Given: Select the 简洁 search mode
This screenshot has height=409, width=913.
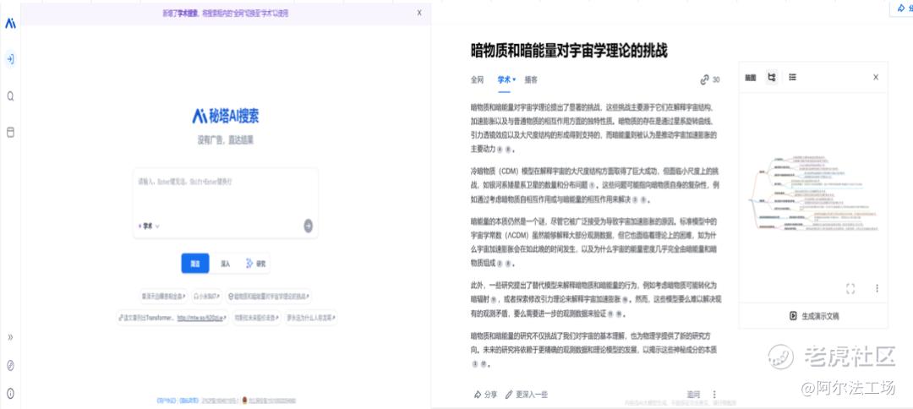Looking at the screenshot, I should (195, 264).
